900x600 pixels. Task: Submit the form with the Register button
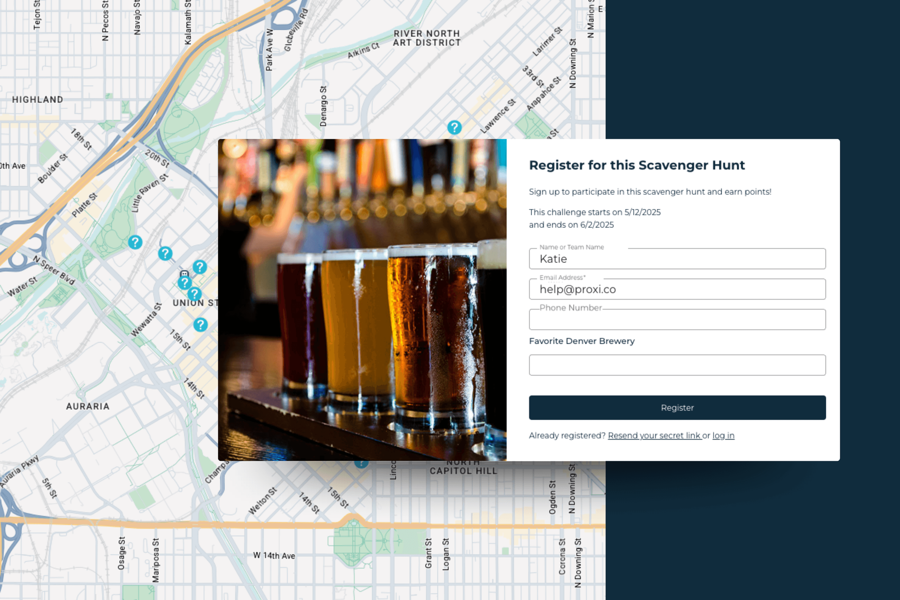coord(677,408)
